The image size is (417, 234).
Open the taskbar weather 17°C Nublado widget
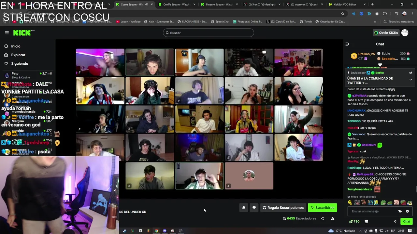(x=342, y=231)
